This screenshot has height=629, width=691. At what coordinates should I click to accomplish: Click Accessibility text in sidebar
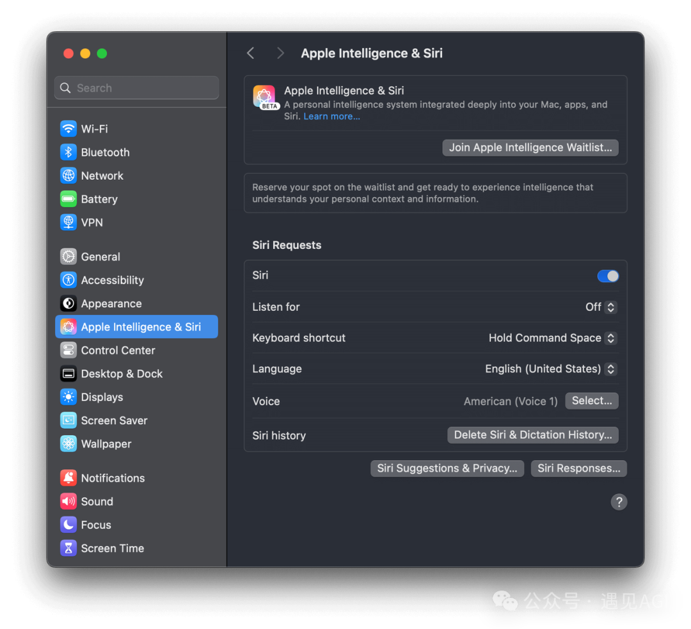[x=113, y=280]
